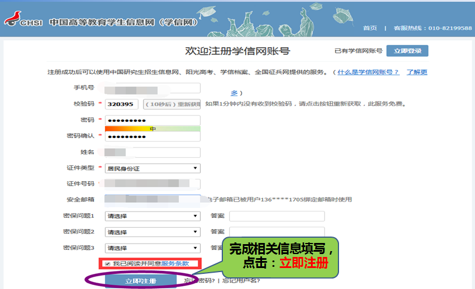The height and width of the screenshot is (289, 475).
Task: Toggle the 我已阅读并同意 checkbox
Action: click(x=107, y=264)
